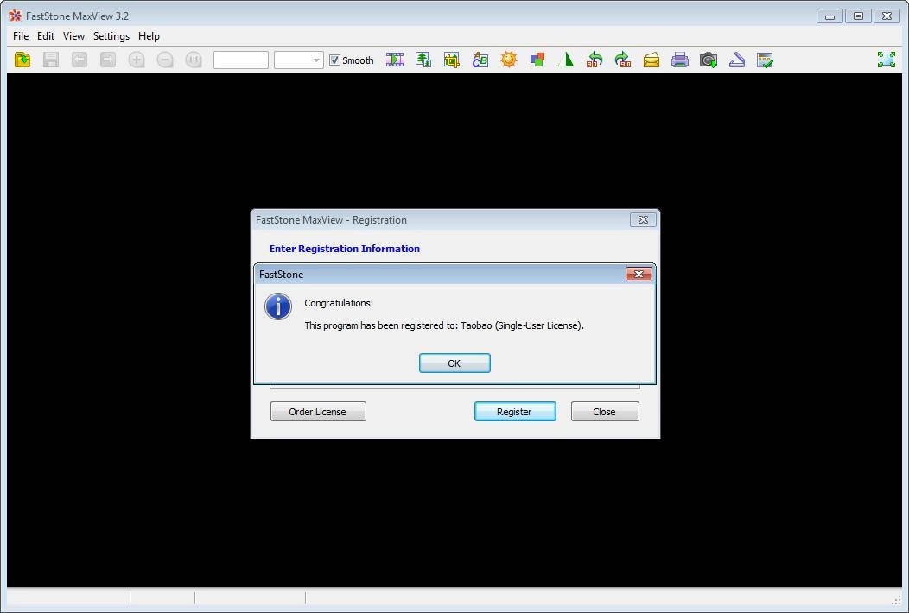Click OK in the Congratulations dialog
The height and width of the screenshot is (613, 909).
(x=454, y=363)
